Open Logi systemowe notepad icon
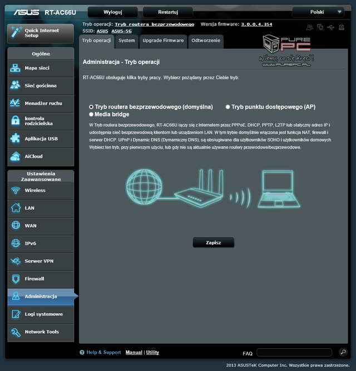The image size is (356, 371). (x=16, y=314)
